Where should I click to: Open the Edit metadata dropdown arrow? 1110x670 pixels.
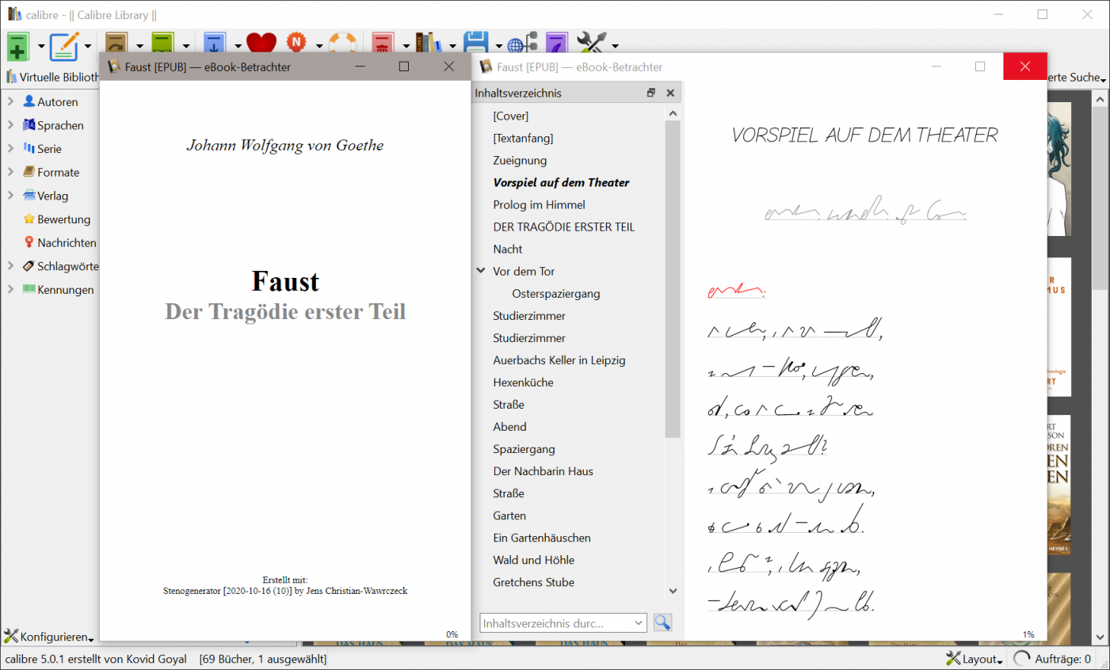click(x=88, y=46)
